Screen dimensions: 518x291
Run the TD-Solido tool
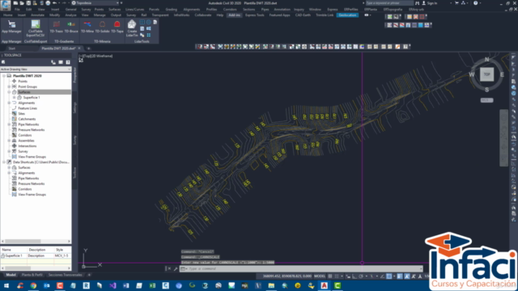click(x=102, y=27)
